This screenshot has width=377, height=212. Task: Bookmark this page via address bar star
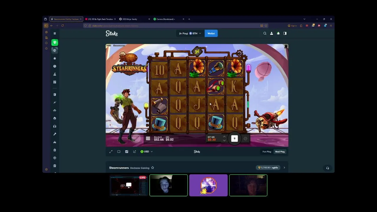tap(266, 26)
